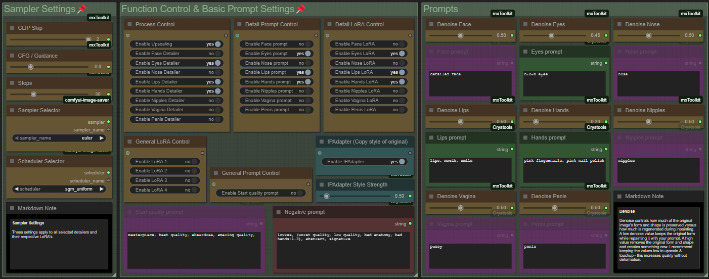Open the sampler_name dropdown showing euler
Screen dimensions: 709x279
[x=59, y=138]
